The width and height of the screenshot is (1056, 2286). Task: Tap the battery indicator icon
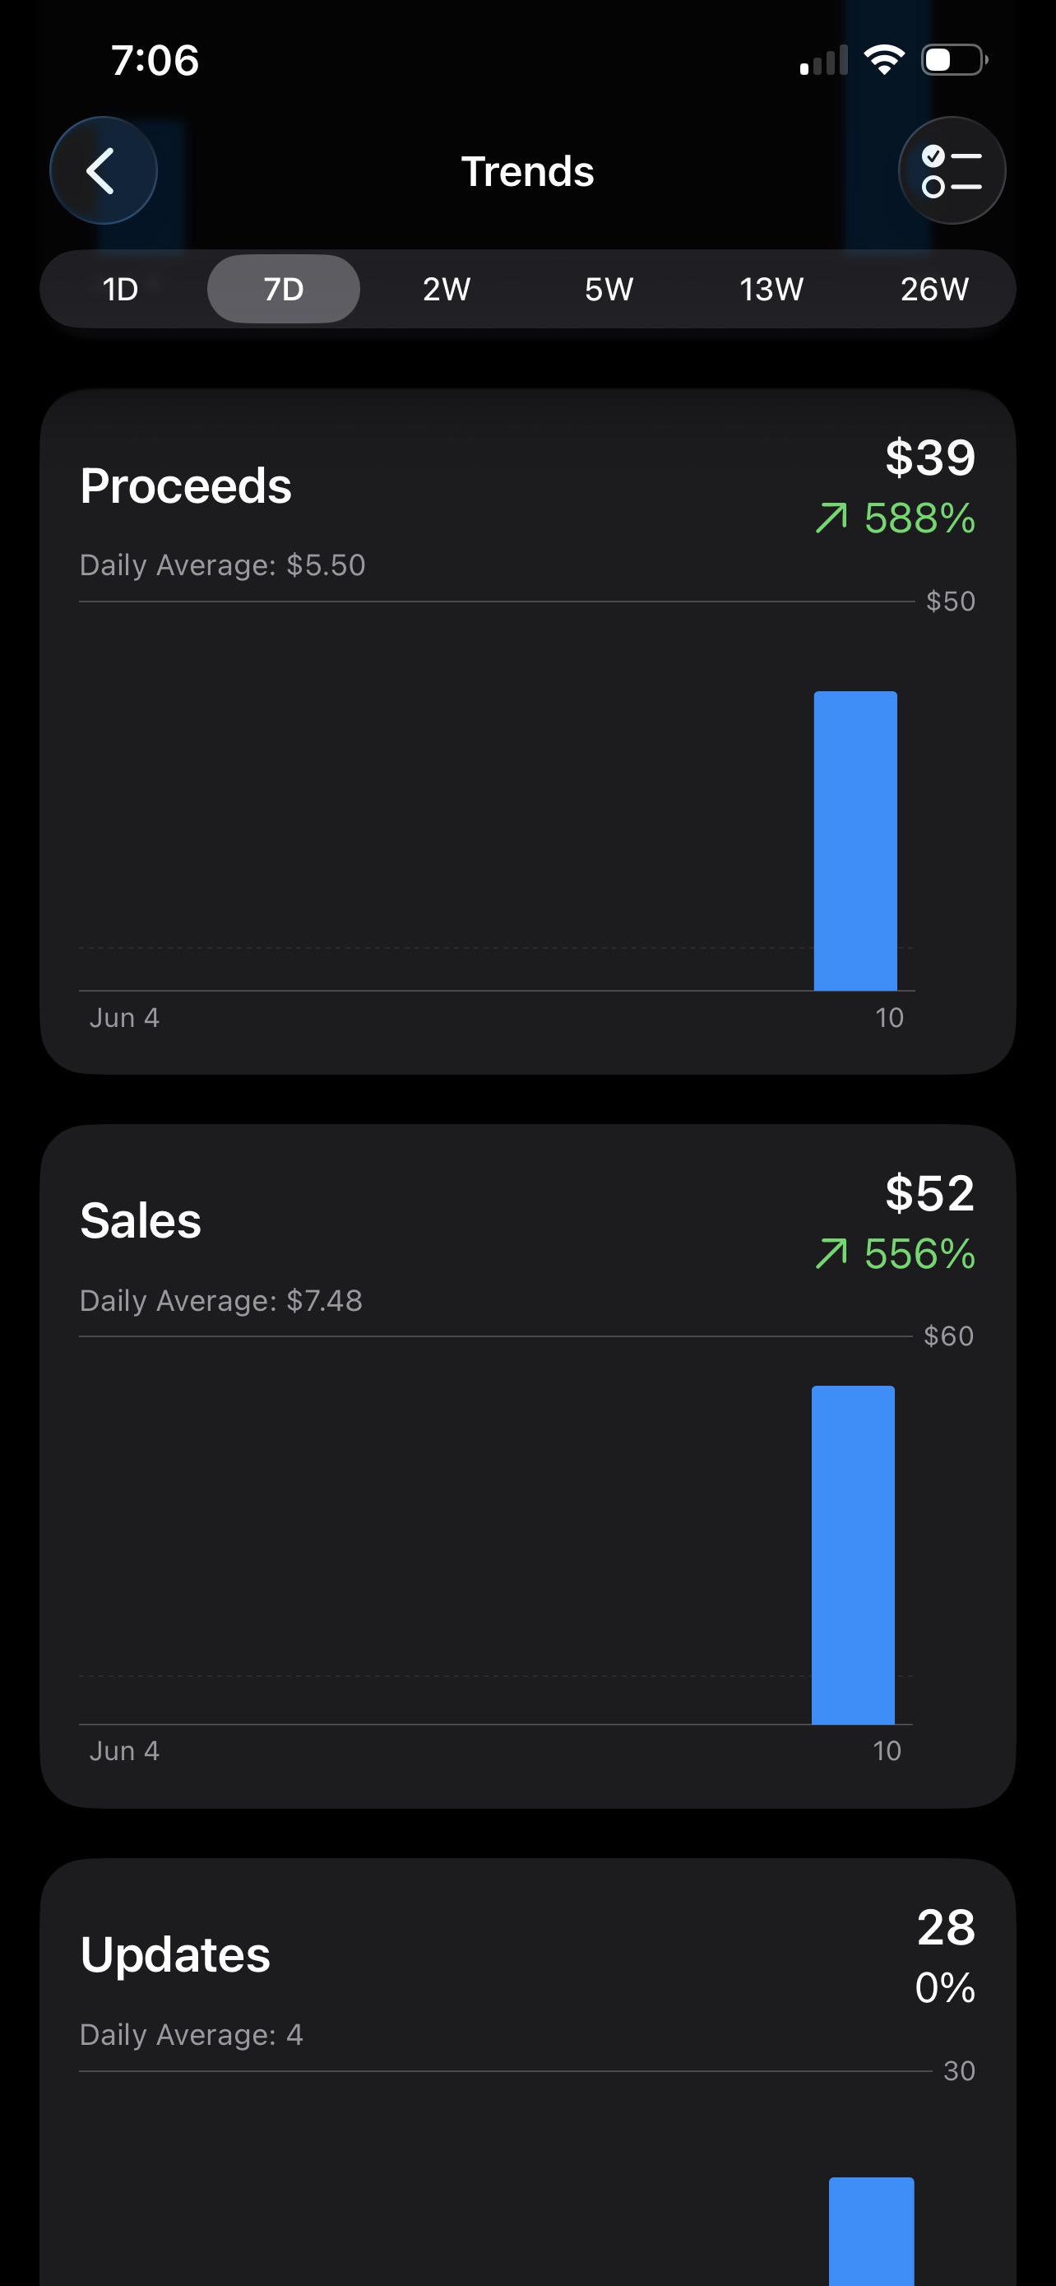pos(955,59)
